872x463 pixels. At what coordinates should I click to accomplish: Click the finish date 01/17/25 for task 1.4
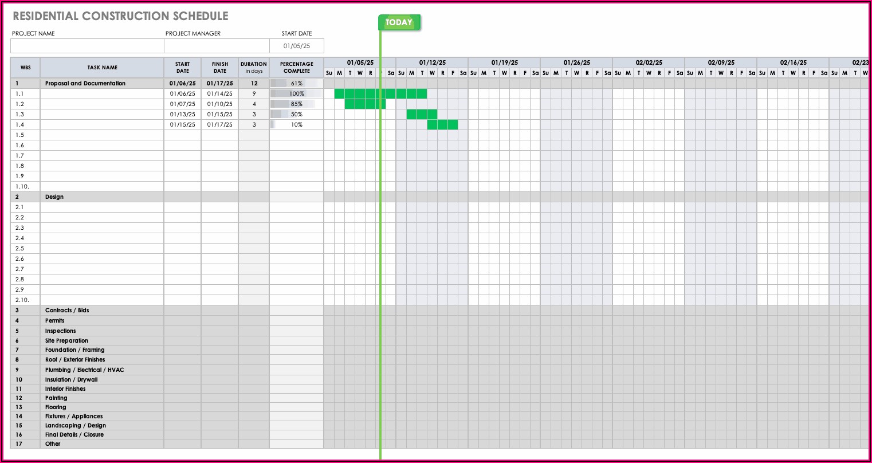219,125
